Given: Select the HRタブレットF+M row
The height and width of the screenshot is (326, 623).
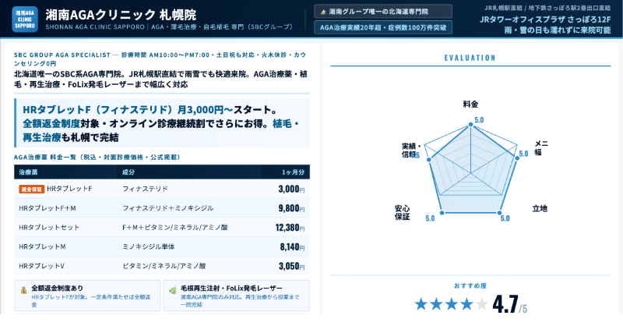Looking at the screenshot, I should pos(161,208).
